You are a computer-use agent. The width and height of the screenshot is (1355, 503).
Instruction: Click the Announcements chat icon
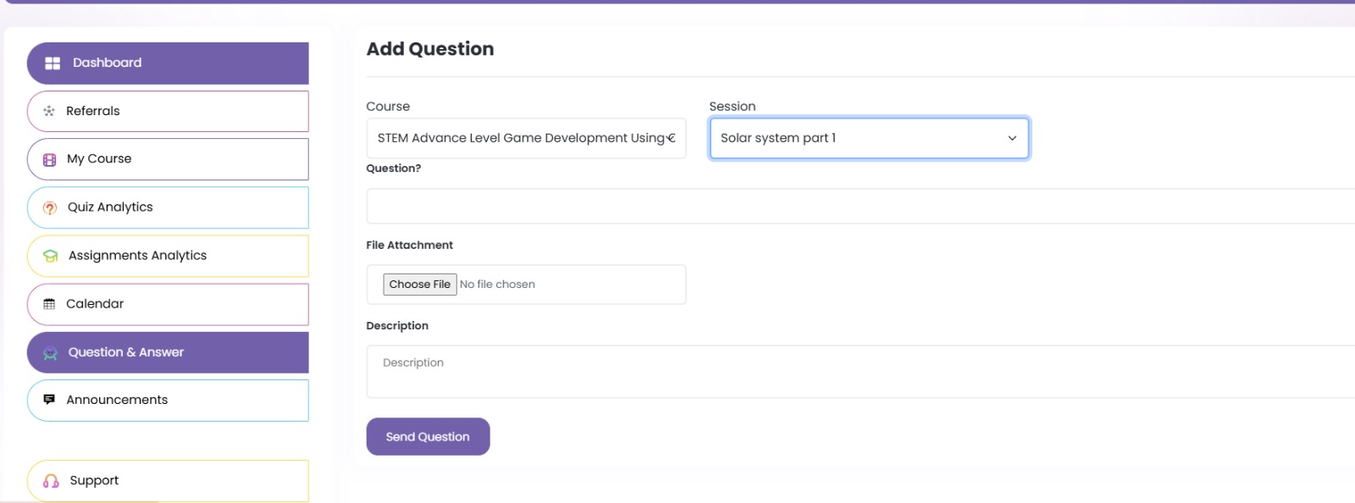49,400
